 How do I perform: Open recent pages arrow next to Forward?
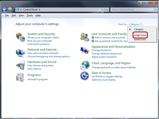tap(14, 10)
